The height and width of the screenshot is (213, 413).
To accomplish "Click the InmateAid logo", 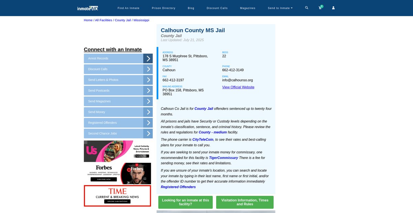I will tap(88, 8).
